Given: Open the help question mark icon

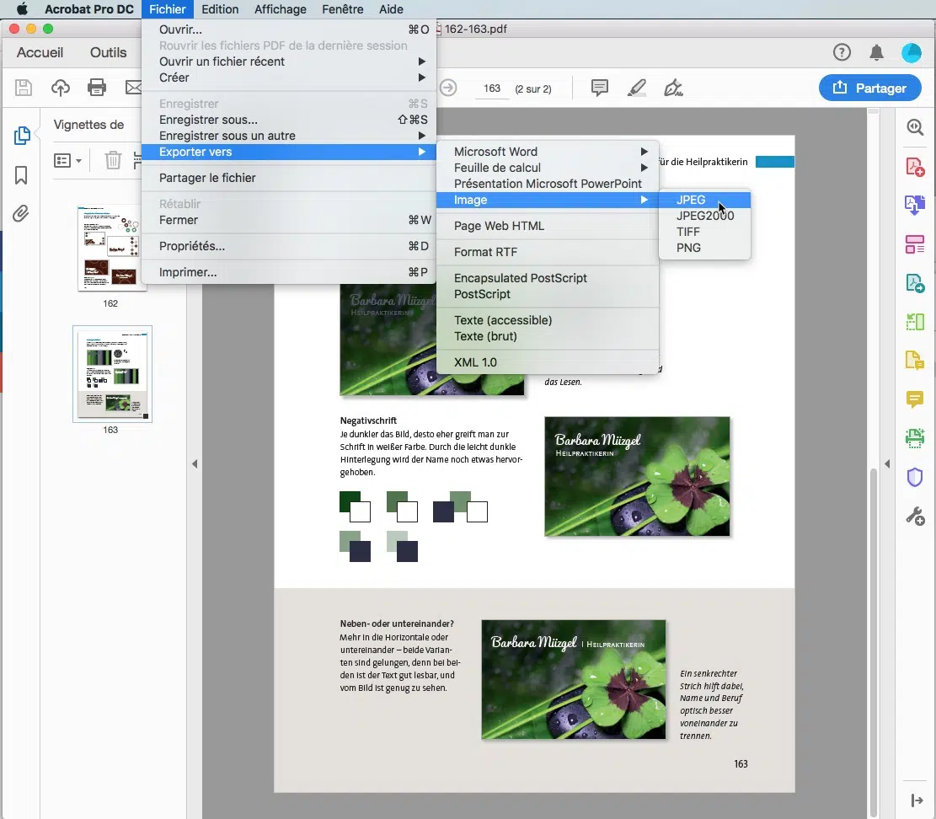Looking at the screenshot, I should coord(842,53).
